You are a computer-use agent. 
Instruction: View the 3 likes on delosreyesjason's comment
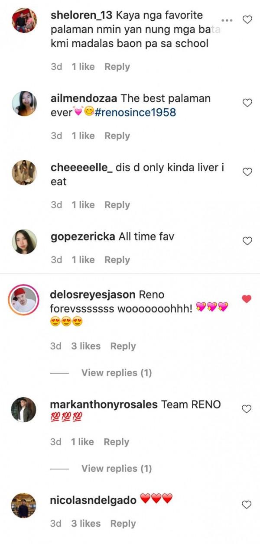tap(87, 346)
